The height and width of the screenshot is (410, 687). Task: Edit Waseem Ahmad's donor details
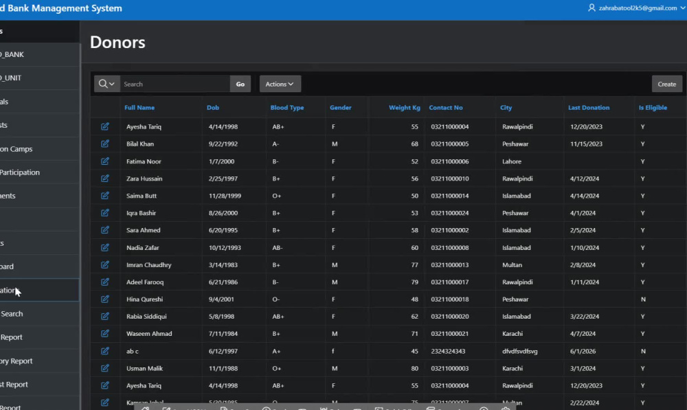click(104, 333)
